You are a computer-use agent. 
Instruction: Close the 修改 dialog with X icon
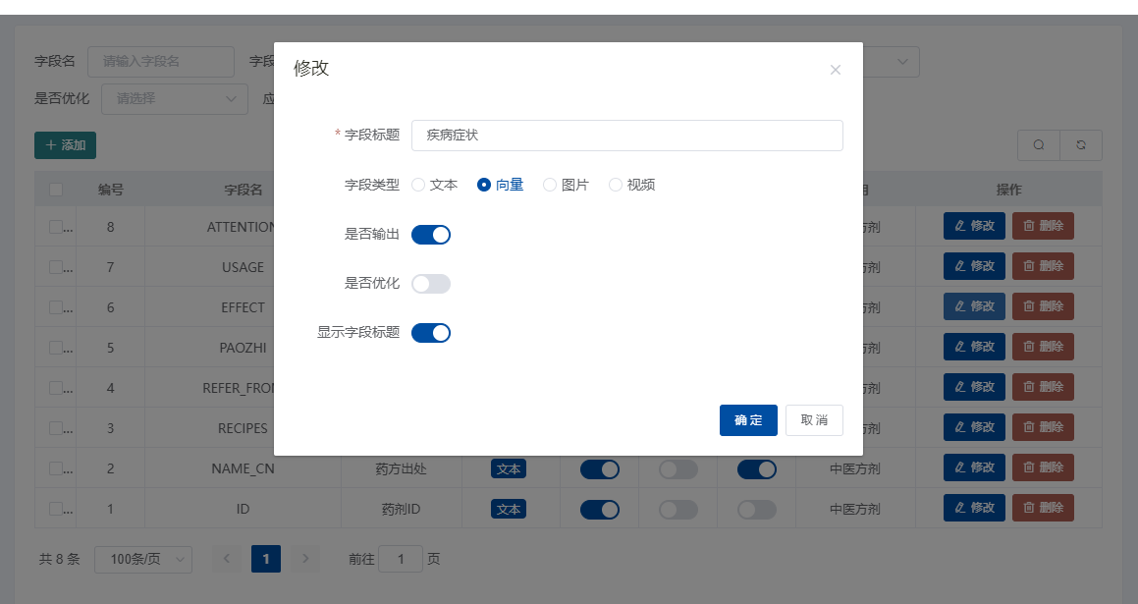[836, 70]
